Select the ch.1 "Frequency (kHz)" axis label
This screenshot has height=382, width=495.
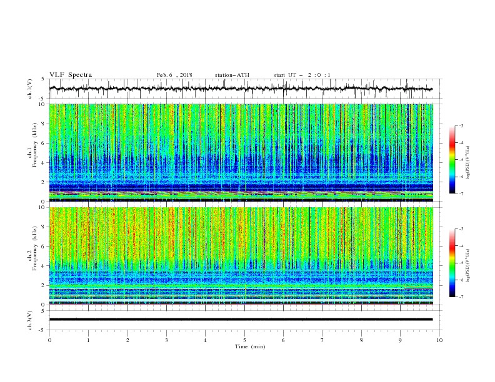pyautogui.click(x=34, y=144)
